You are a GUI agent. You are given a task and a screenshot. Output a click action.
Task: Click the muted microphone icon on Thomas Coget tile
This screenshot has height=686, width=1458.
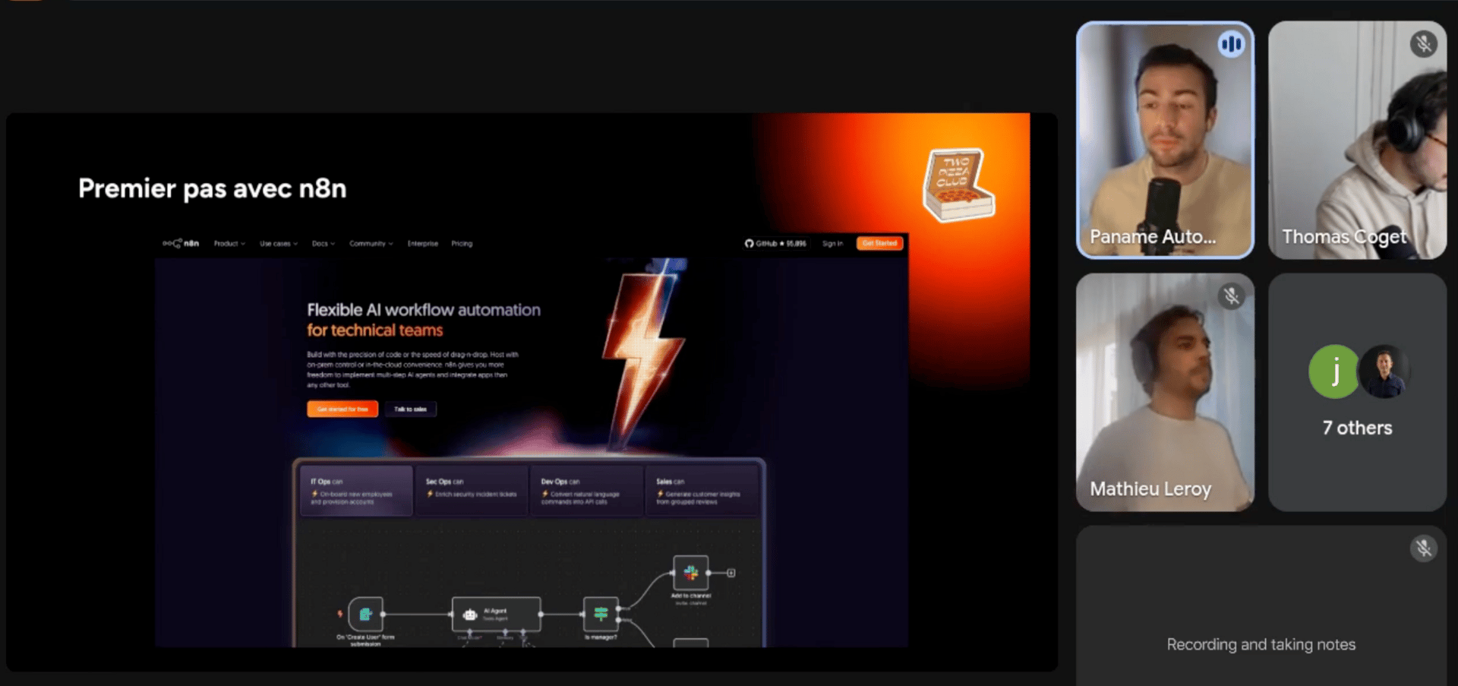point(1423,44)
